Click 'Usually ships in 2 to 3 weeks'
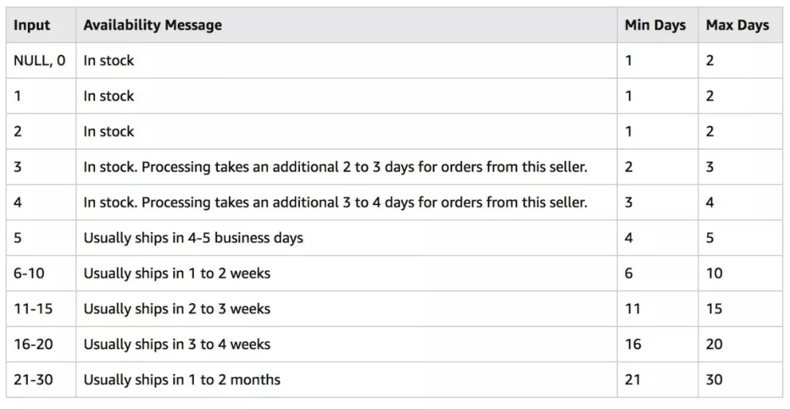790x409 pixels. (x=176, y=309)
